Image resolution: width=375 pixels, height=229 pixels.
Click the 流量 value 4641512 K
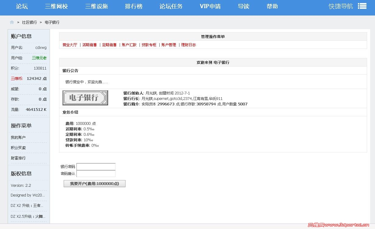[36, 110]
